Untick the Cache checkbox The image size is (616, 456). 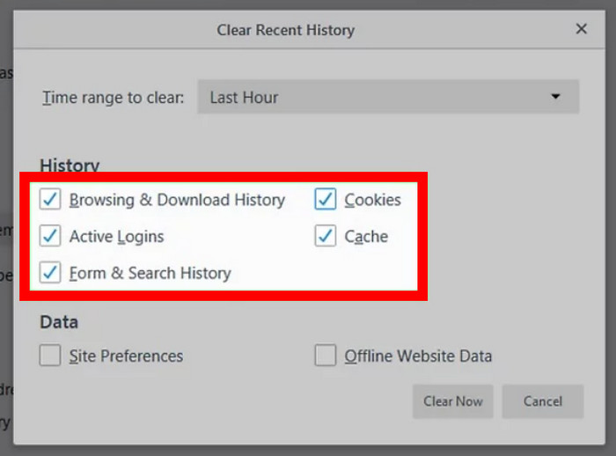tap(326, 237)
